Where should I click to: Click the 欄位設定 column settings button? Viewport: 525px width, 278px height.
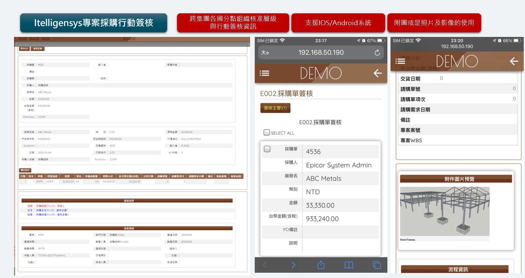click(25, 170)
